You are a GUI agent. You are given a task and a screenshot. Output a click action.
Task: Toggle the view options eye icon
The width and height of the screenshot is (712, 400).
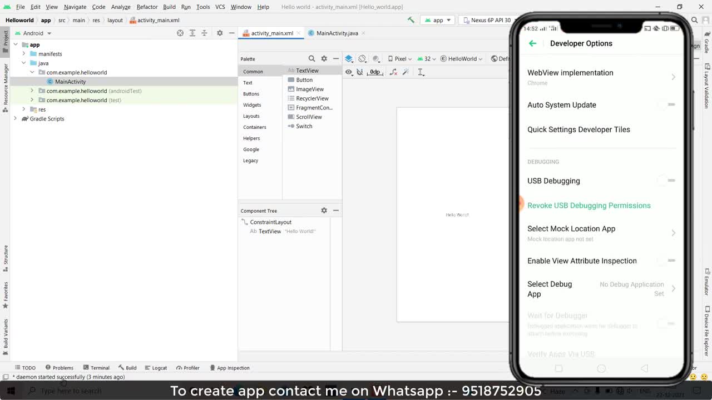click(x=349, y=72)
